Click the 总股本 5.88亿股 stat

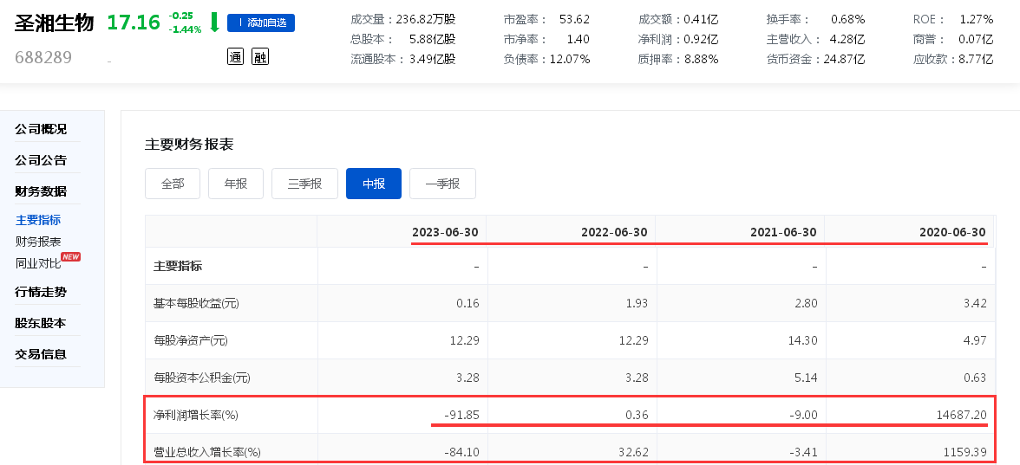point(403,40)
